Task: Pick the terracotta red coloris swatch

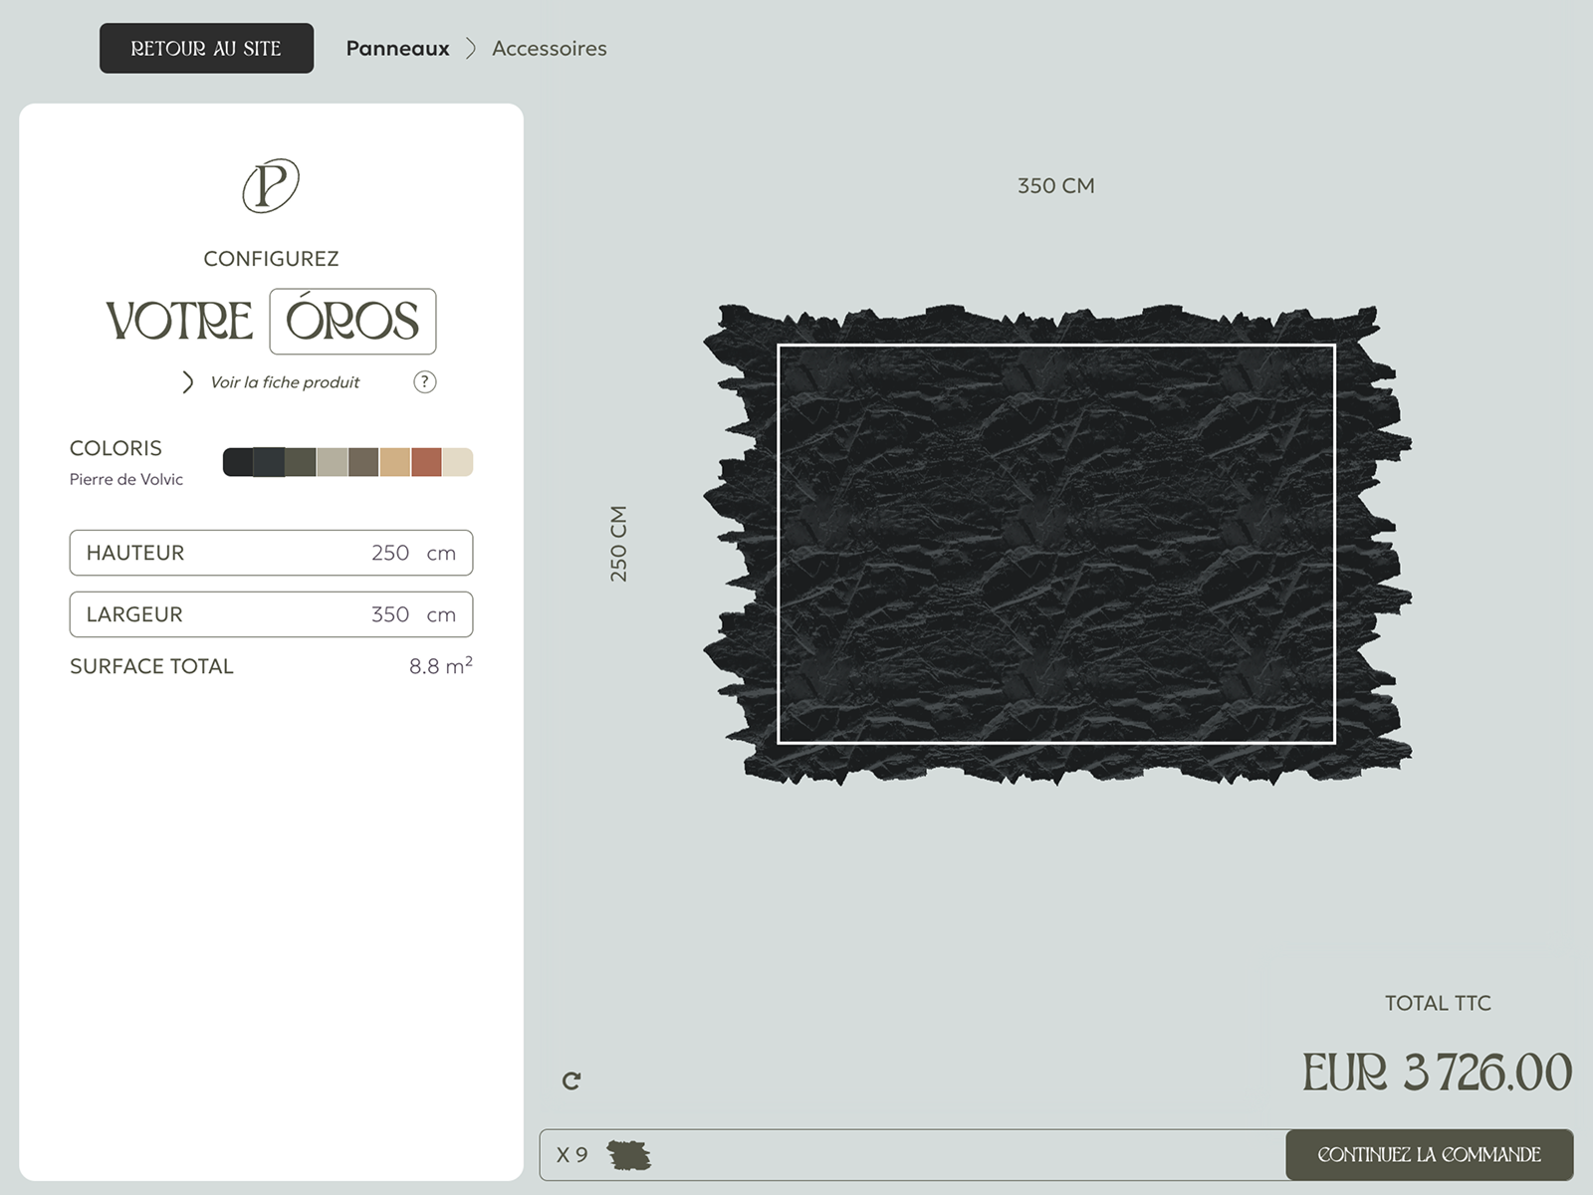Action: 426,461
